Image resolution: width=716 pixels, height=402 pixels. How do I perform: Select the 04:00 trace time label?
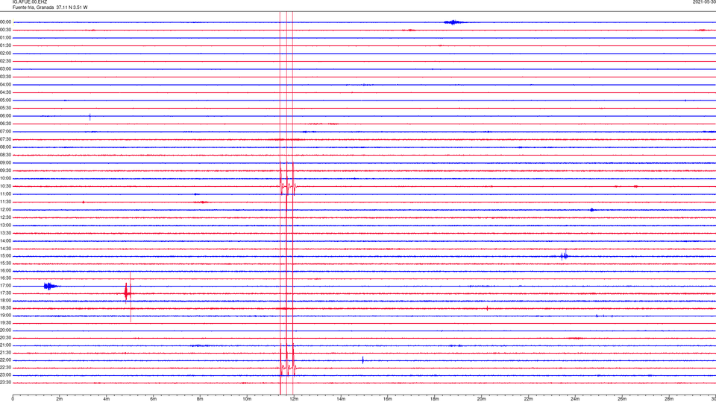click(x=5, y=84)
